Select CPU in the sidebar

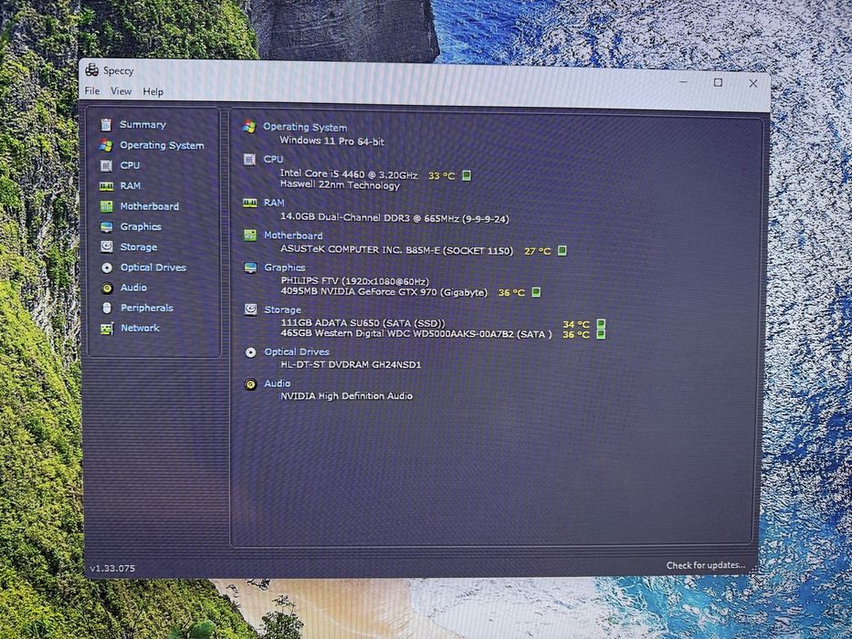(130, 165)
